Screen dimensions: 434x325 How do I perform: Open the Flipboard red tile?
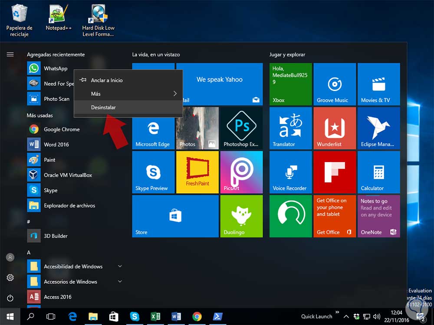point(335,172)
